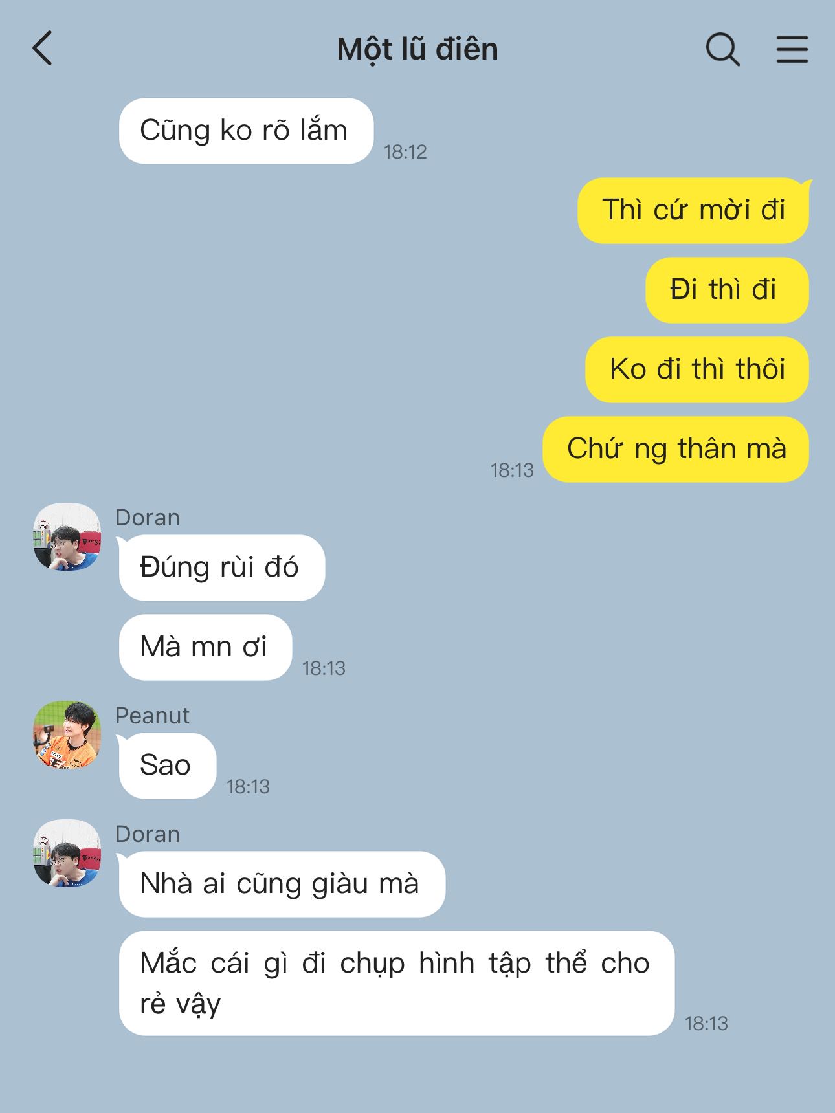Image resolution: width=835 pixels, height=1113 pixels.
Task: Tap the yellow bubble 'Chứ ng thân mà'
Action: click(676, 449)
